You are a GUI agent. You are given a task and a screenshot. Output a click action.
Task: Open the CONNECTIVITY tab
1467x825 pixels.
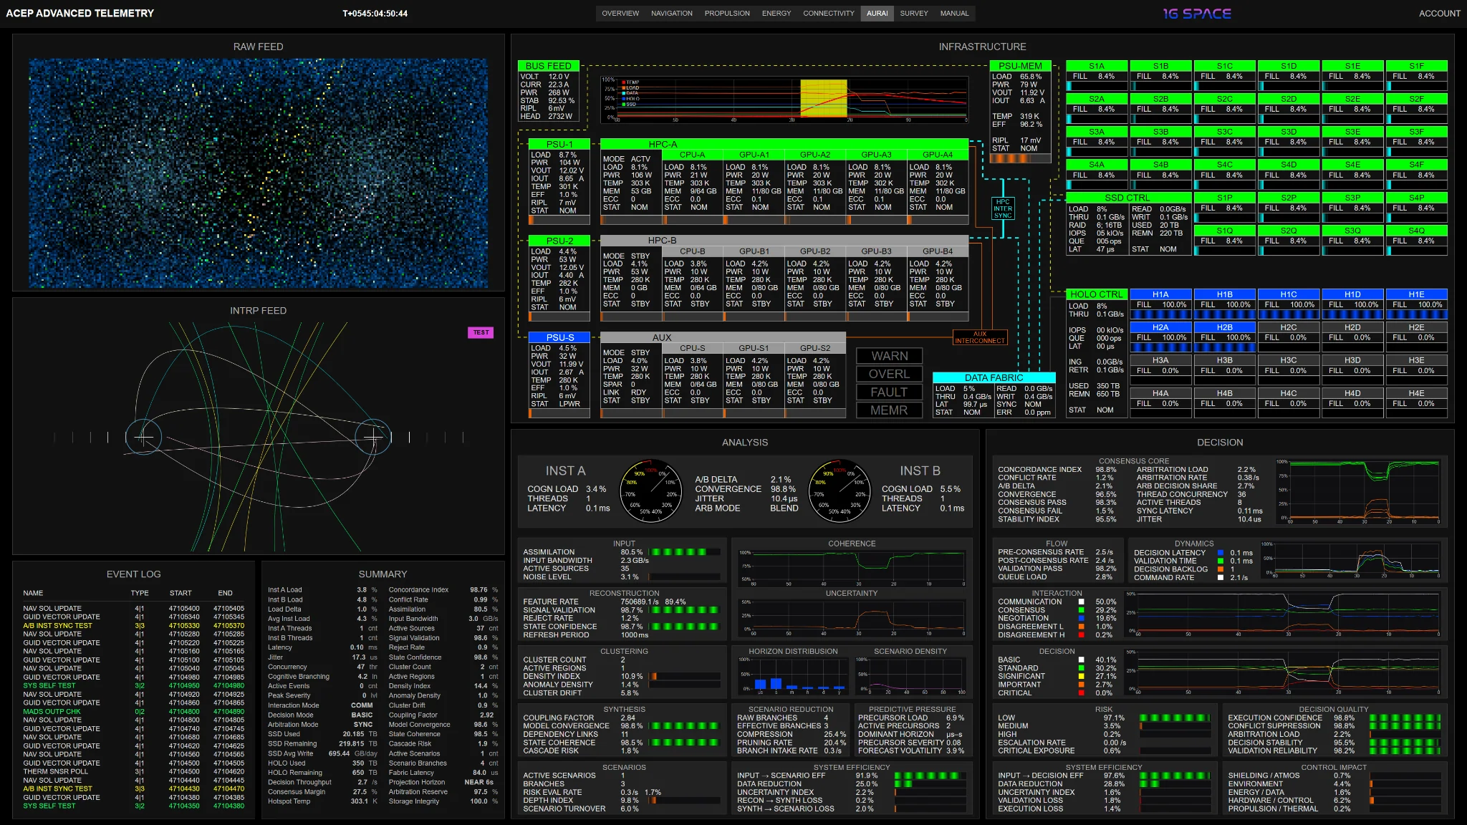coord(829,13)
